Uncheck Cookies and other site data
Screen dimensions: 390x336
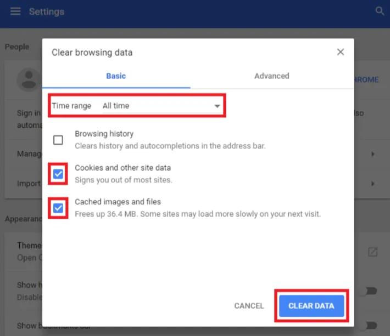pyautogui.click(x=58, y=174)
